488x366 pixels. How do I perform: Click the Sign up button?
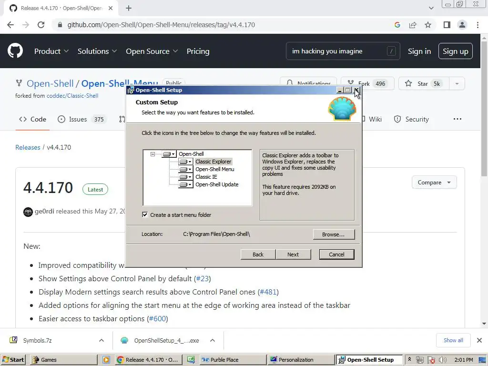click(x=455, y=51)
